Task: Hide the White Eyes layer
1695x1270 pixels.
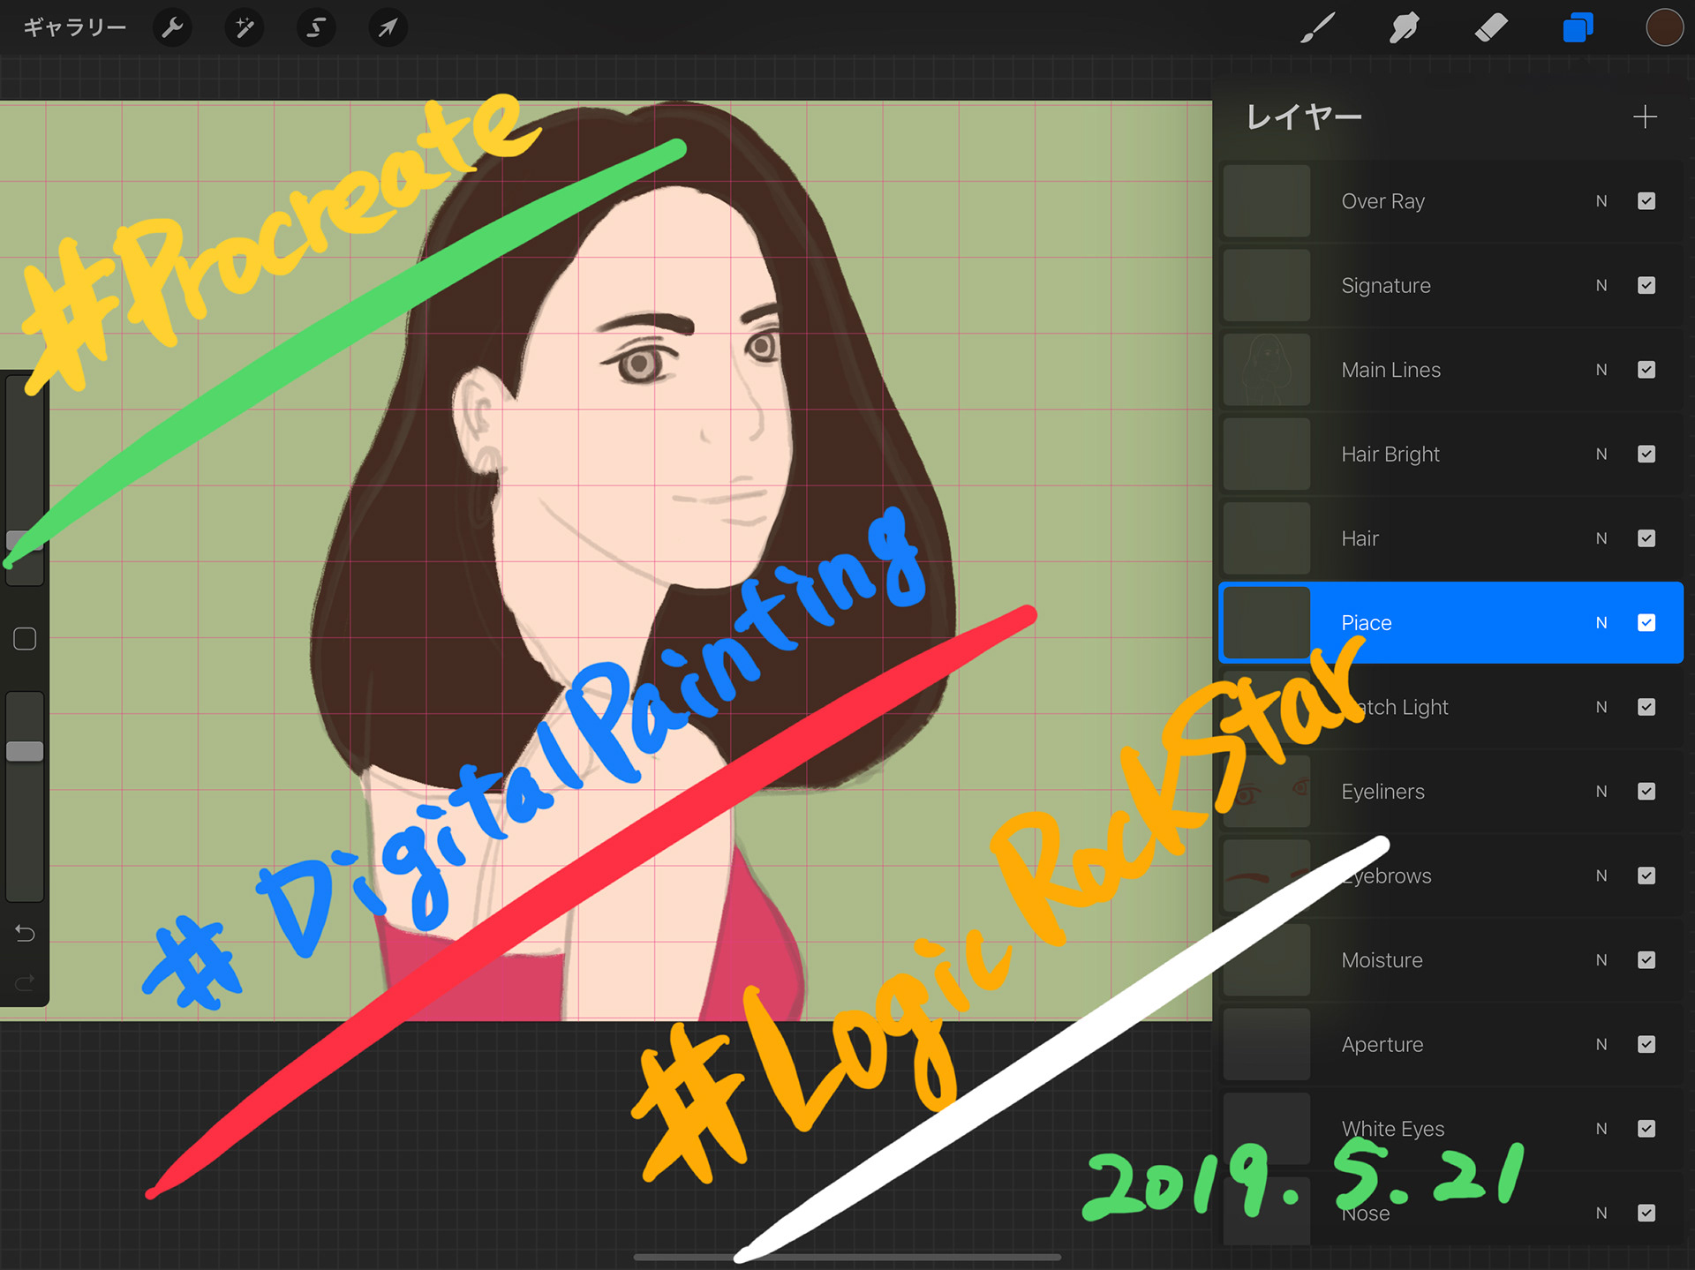Action: click(x=1646, y=1129)
